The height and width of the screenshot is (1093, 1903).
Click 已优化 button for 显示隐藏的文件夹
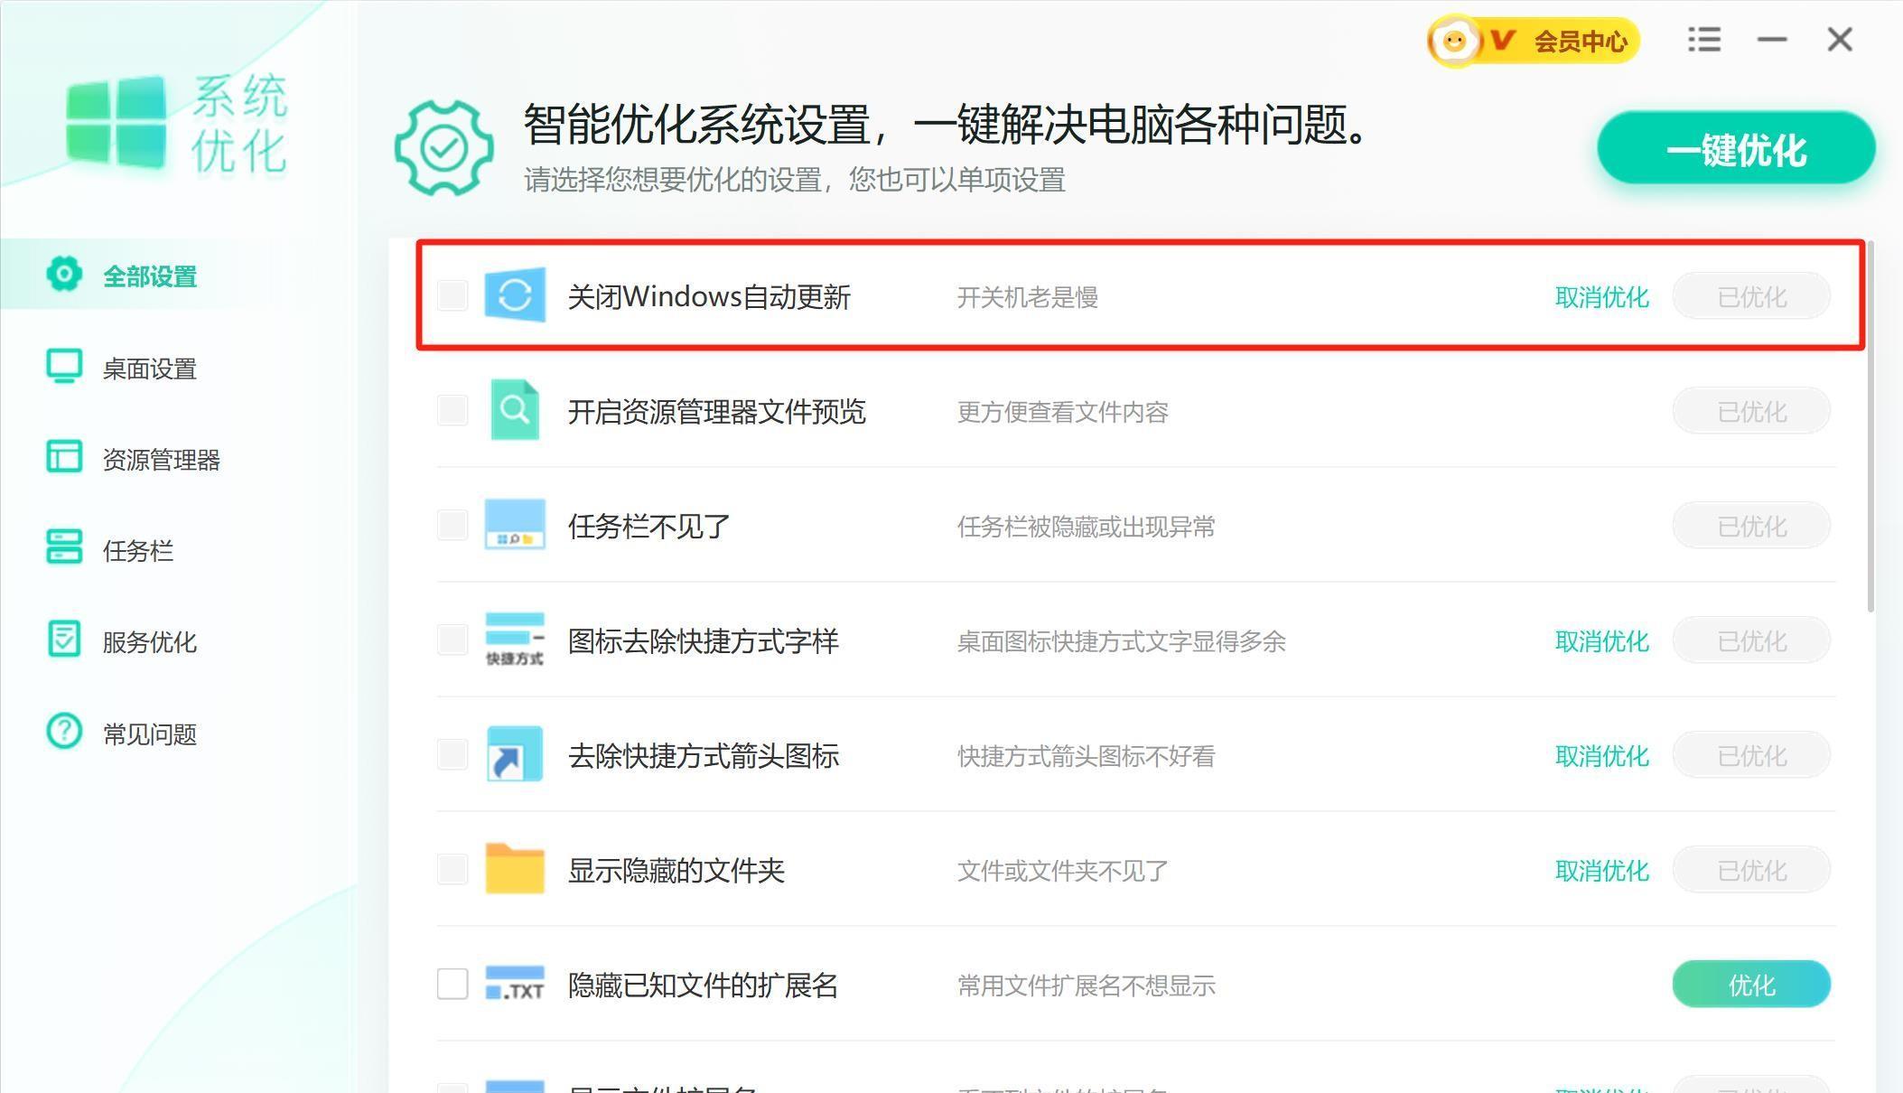point(1751,870)
